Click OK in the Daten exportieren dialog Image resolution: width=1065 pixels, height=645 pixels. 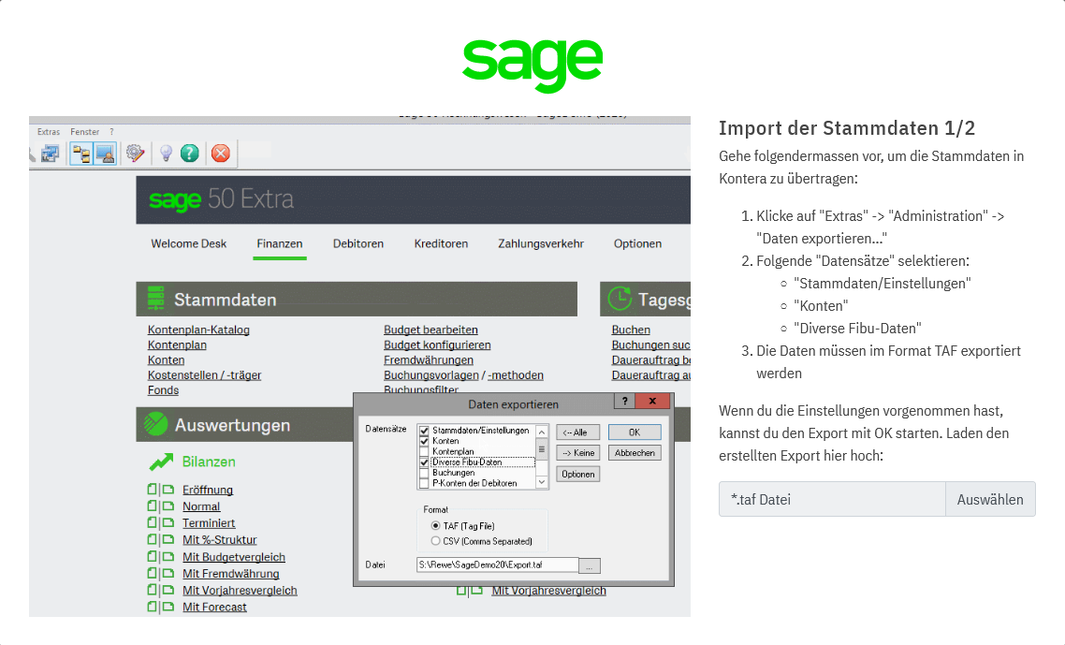point(635,432)
